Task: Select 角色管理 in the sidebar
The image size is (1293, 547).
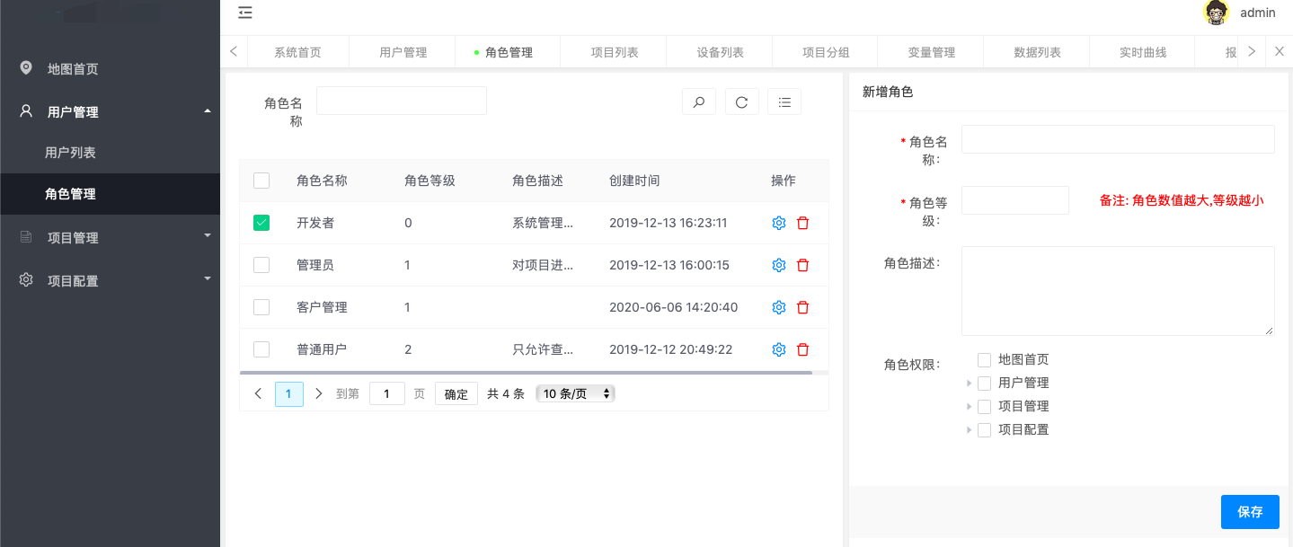Action: click(x=110, y=194)
